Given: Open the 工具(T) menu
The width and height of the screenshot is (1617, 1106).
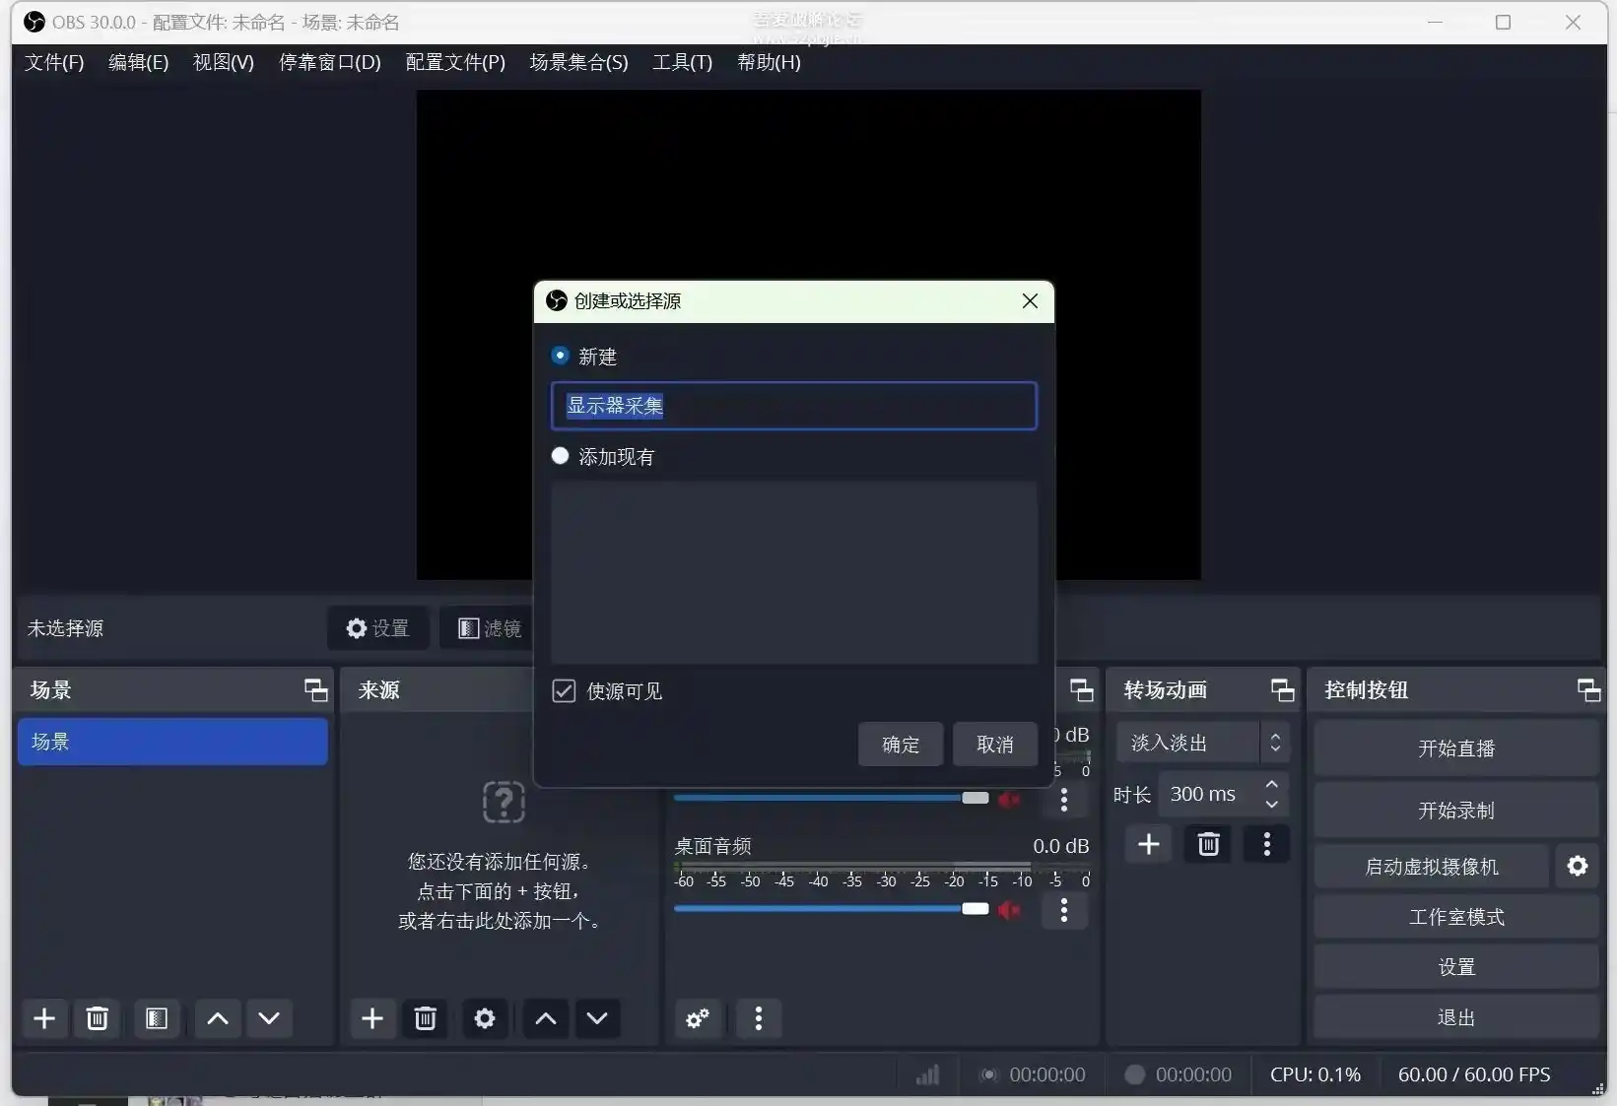Looking at the screenshot, I should click(x=681, y=62).
